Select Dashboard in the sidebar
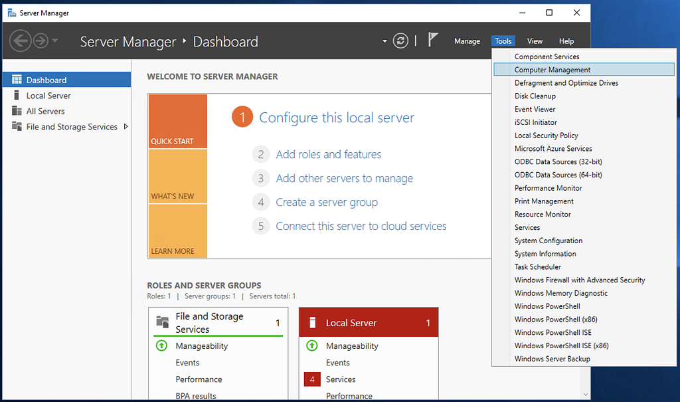Viewport: 680px width, 402px height. [x=67, y=80]
